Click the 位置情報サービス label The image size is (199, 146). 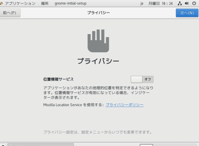58,79
